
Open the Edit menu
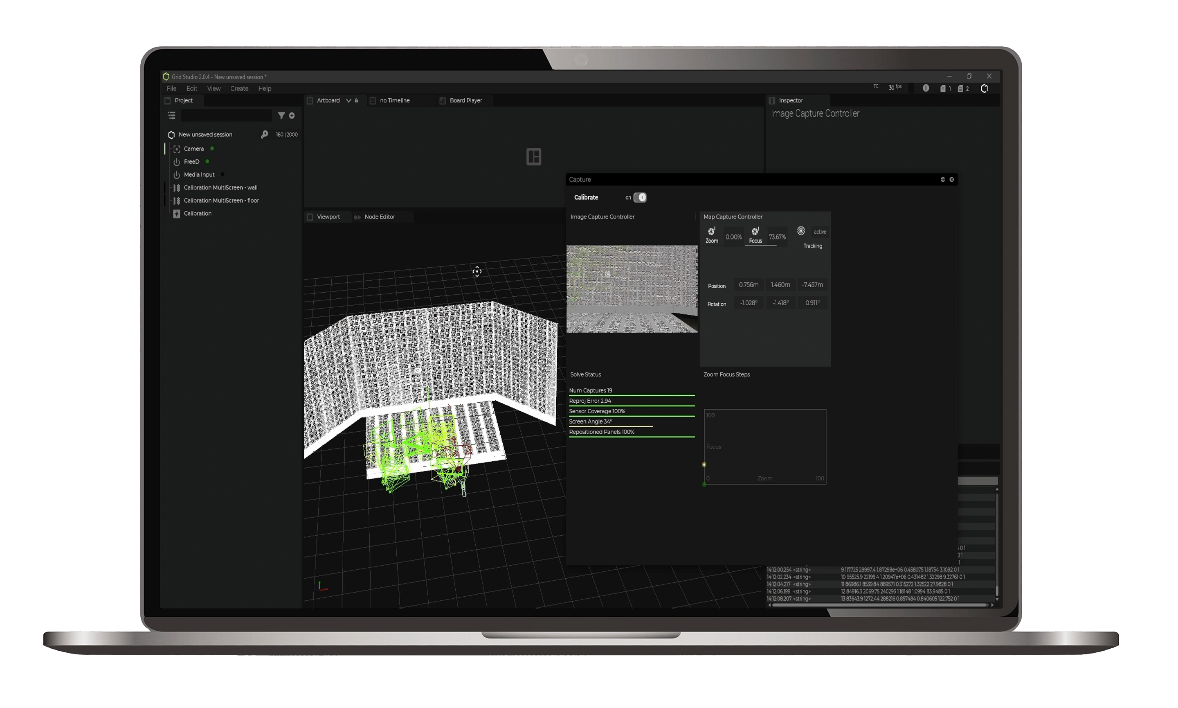(192, 88)
